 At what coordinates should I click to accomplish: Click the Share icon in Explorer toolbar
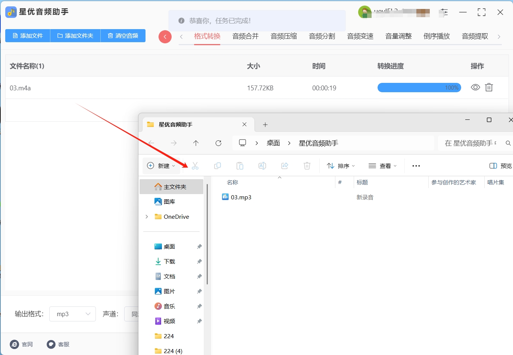click(285, 166)
